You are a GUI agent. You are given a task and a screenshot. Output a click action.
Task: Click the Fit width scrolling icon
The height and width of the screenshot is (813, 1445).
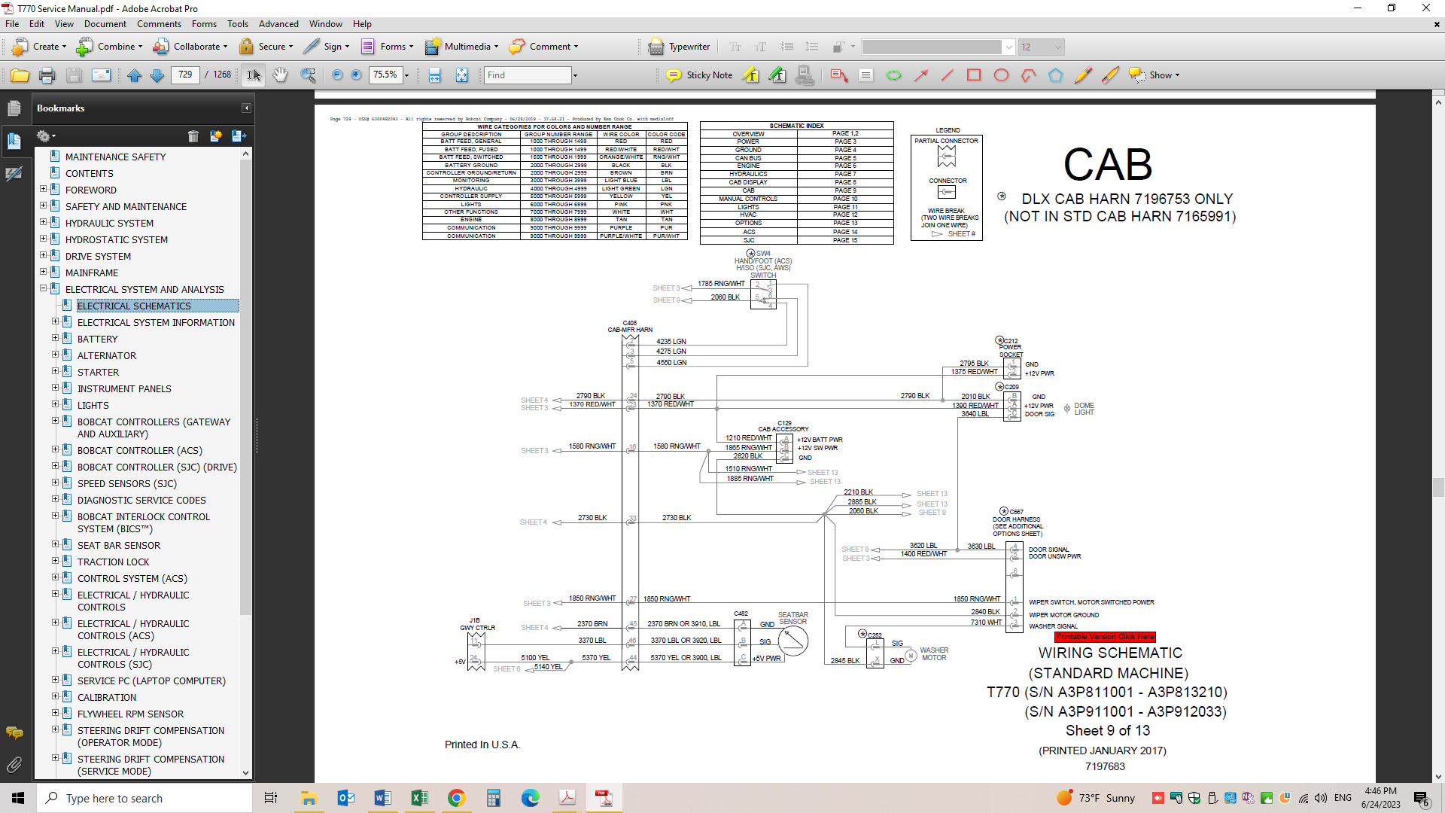(434, 75)
